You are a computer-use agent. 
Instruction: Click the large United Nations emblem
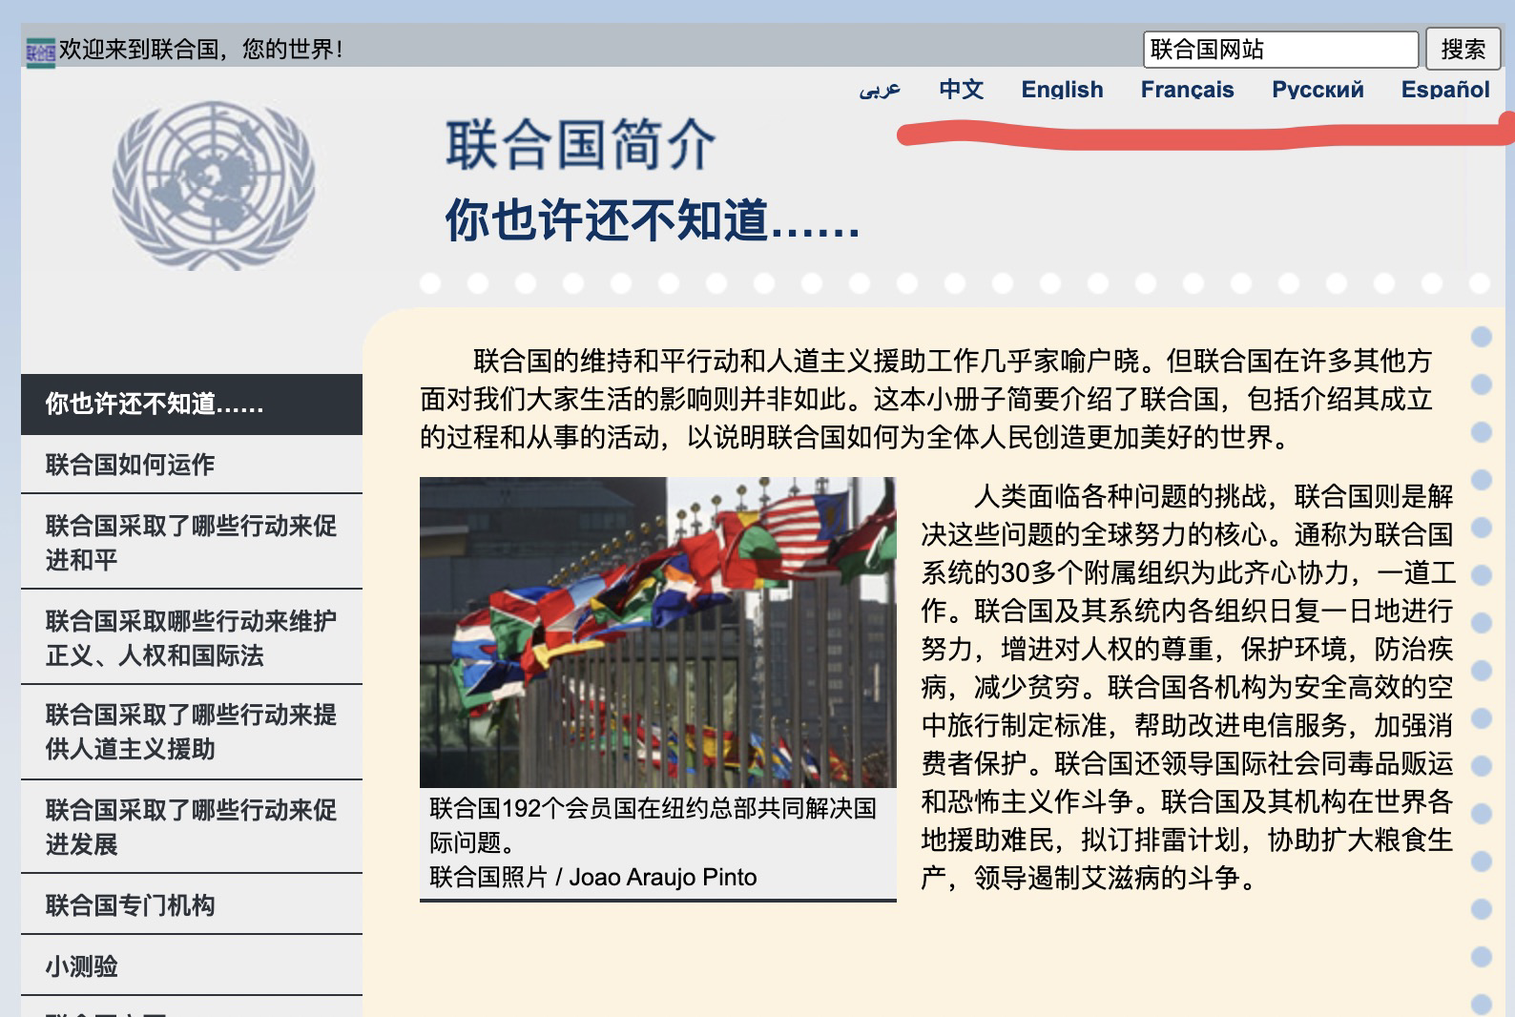tap(214, 185)
